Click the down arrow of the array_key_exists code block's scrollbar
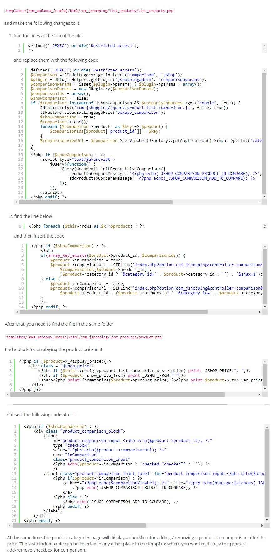The height and width of the screenshot is (557, 272). [265, 307]
